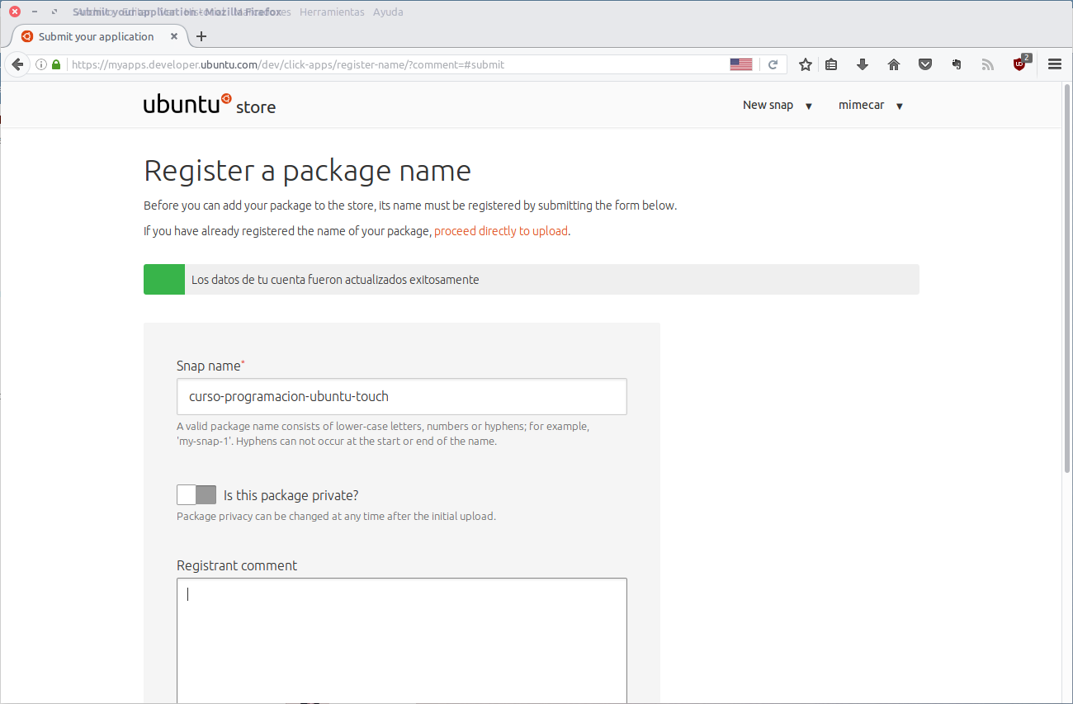This screenshot has width=1073, height=704.
Task: Click the hand-shaped extension icon in toolbar
Action: coord(957,64)
